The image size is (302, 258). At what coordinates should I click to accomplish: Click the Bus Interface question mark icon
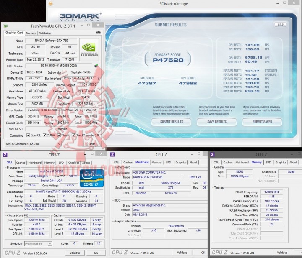coord(98,78)
